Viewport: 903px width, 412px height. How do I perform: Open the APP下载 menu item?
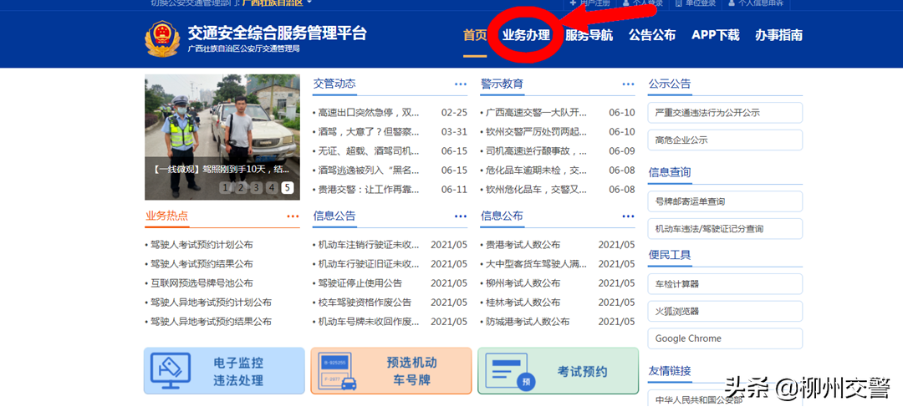click(x=715, y=35)
